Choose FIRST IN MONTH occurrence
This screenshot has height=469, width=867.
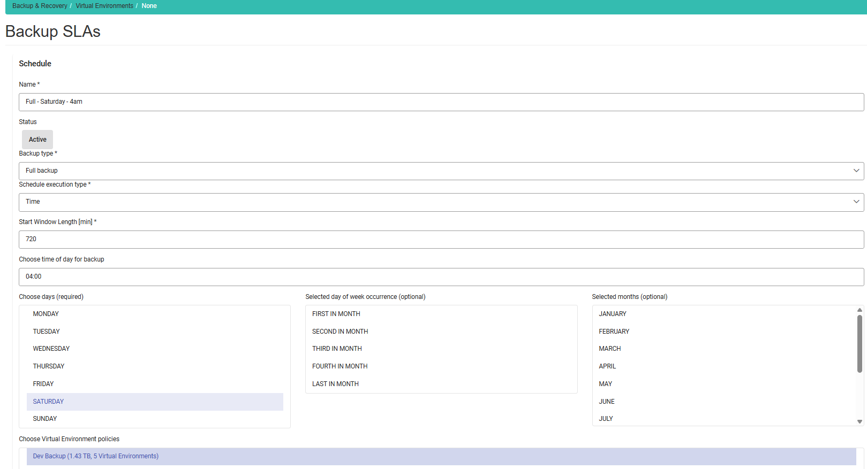[x=441, y=314]
